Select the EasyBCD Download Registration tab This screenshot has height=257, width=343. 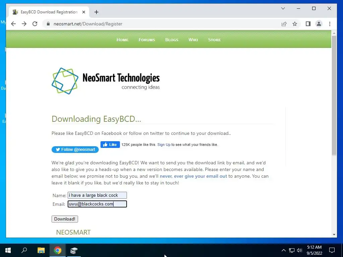49,12
